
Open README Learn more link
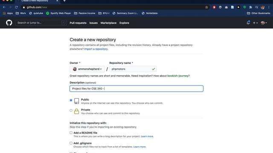[147, 136]
